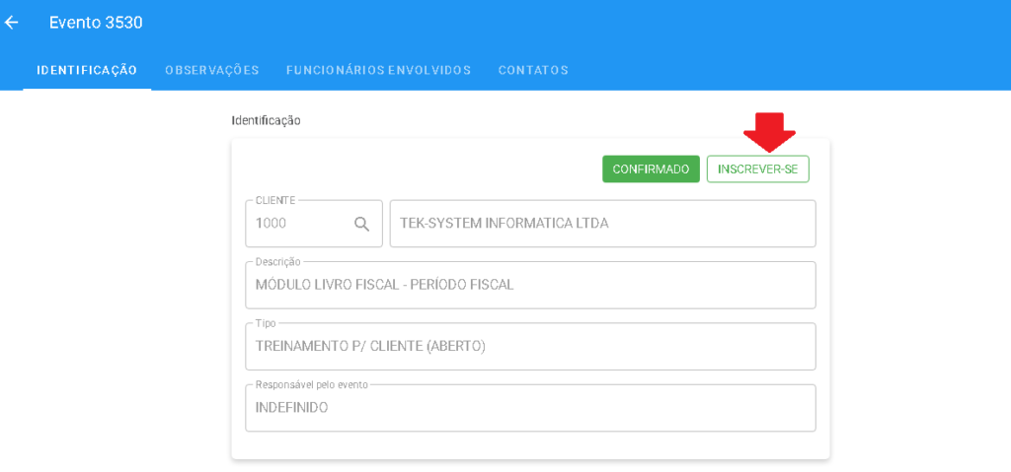
Task: Go back using the left arrow icon
Action: [12, 23]
